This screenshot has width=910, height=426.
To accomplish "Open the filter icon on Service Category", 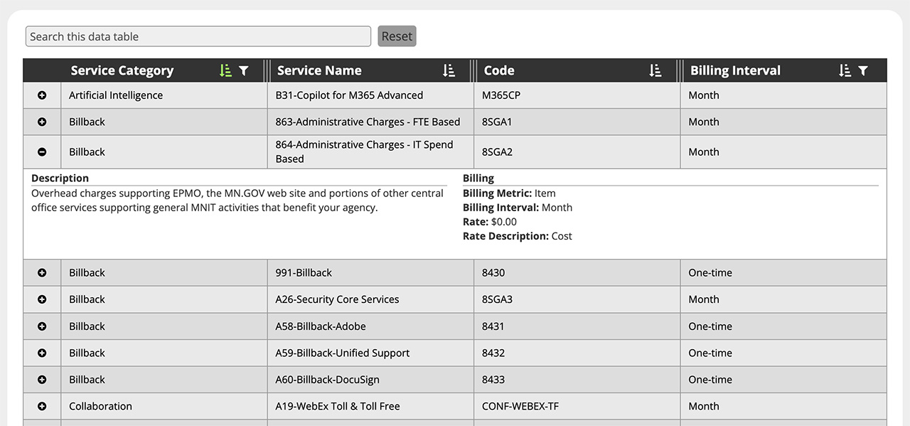I will tap(245, 70).
